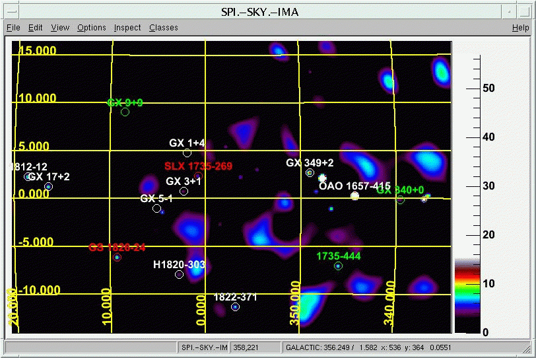Click the GX 349+2 source circle marker
This screenshot has height=358, width=536.
coord(310,173)
